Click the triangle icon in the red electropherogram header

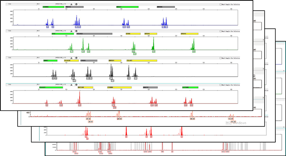71,85
